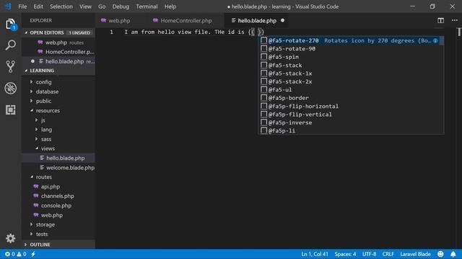This screenshot has width=462, height=259.
Task: Click the info icon on @fa5-rotate-270 suggestion
Action: point(435,40)
